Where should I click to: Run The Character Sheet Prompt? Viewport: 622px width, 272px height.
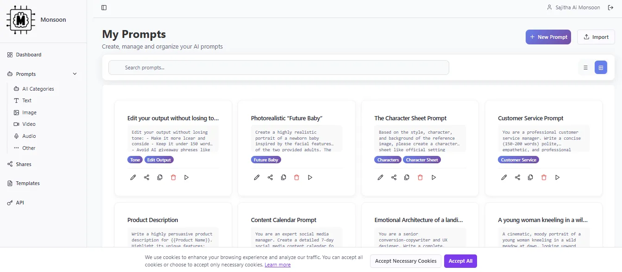434,177
